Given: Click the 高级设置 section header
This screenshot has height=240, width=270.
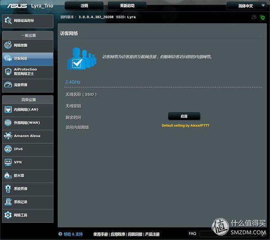Looking at the screenshot, I should tap(29, 100).
